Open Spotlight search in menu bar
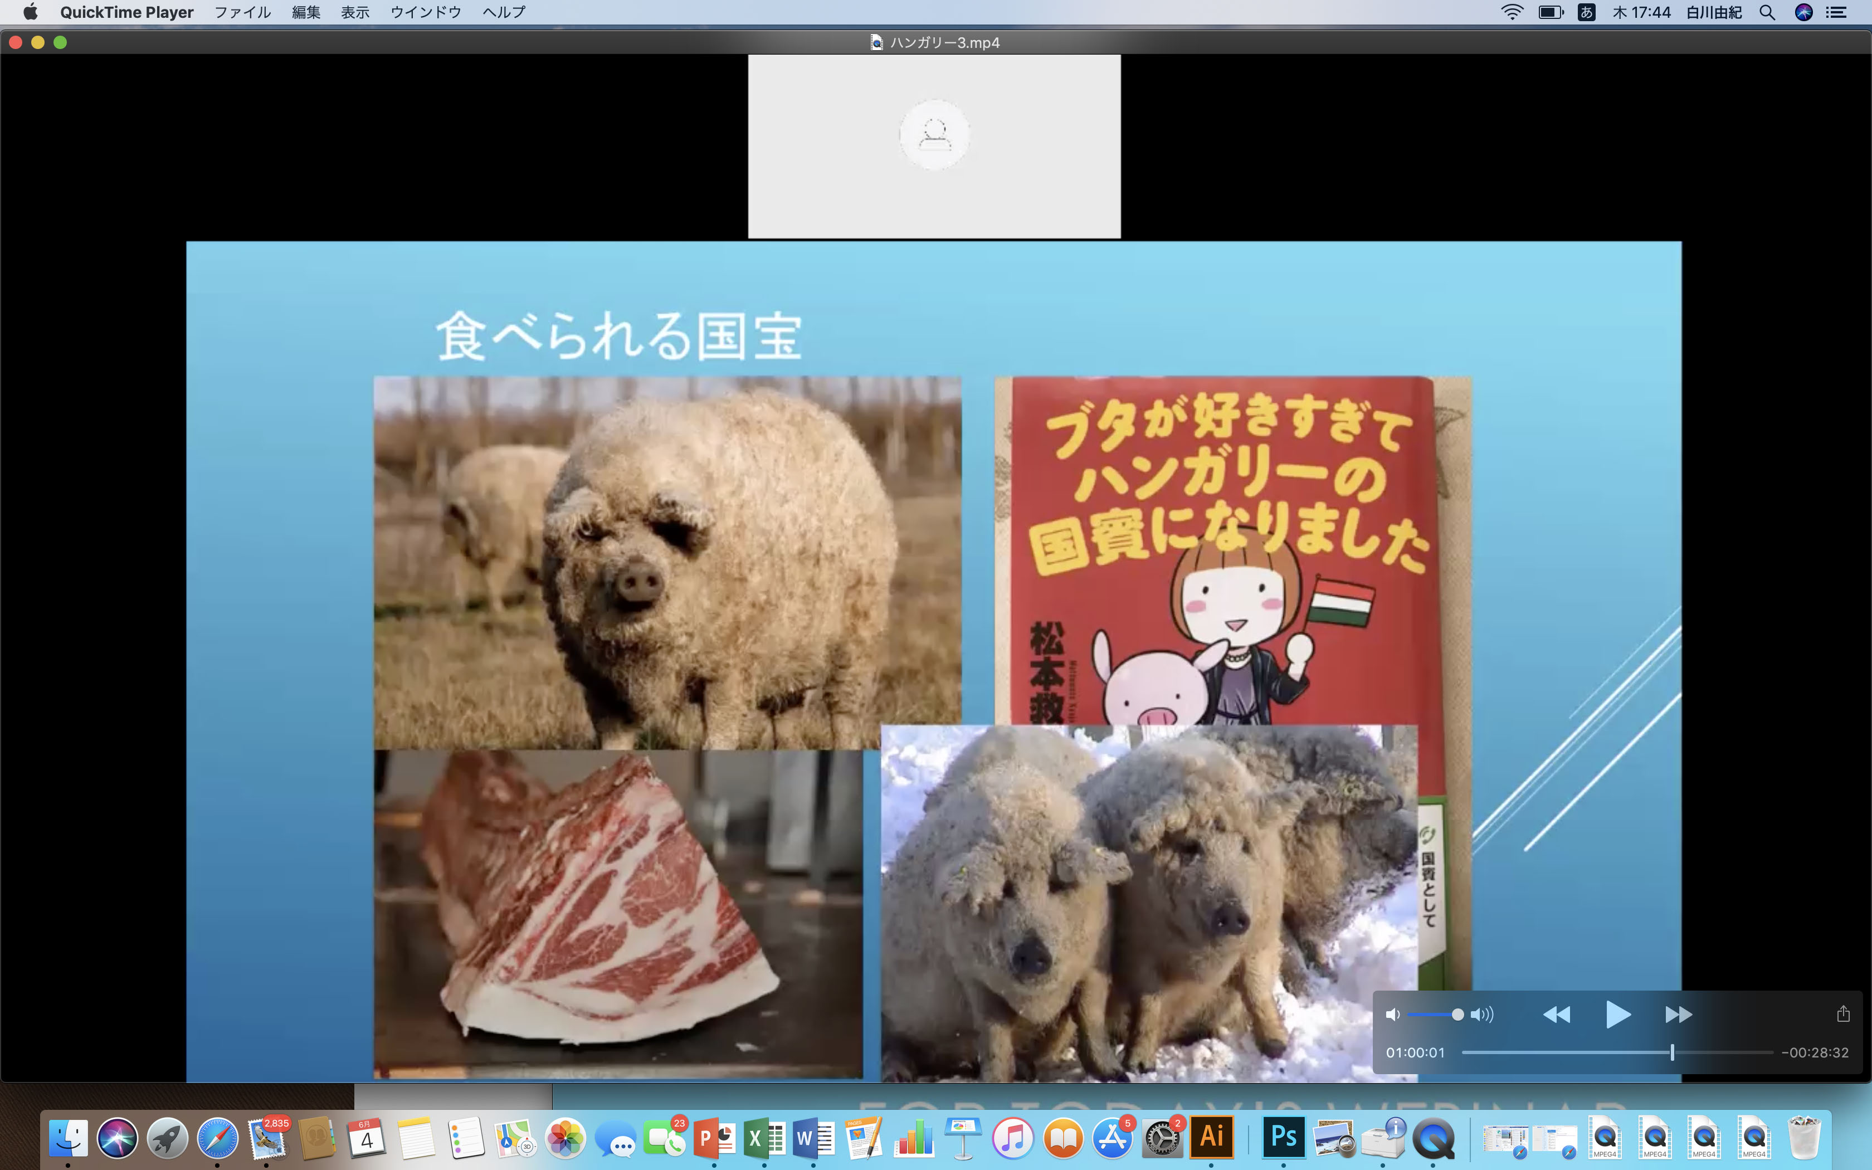 pyautogui.click(x=1767, y=12)
